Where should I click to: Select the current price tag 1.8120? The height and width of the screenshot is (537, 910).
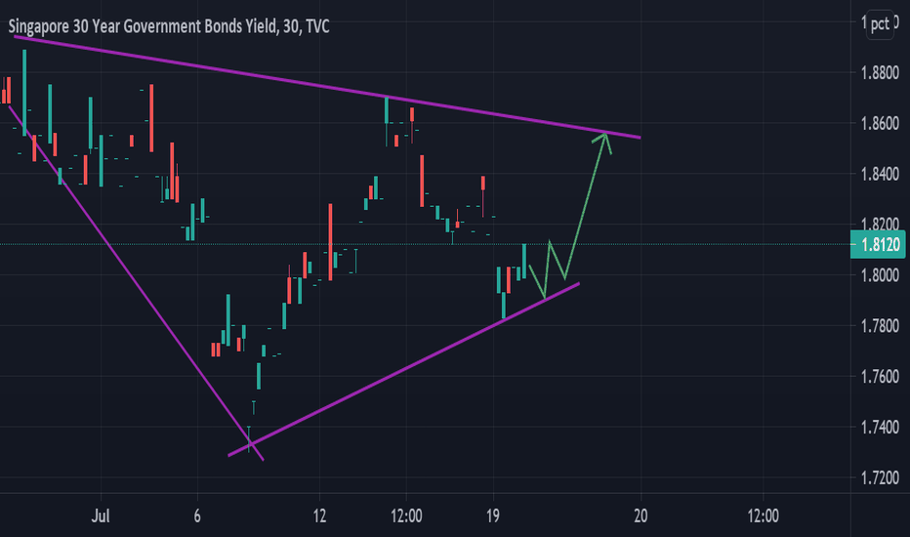point(879,244)
